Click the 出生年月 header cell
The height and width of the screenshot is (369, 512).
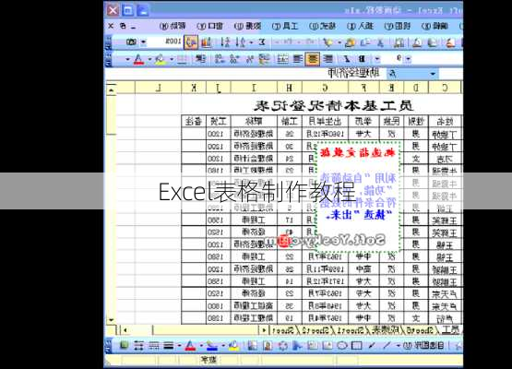[325, 122]
